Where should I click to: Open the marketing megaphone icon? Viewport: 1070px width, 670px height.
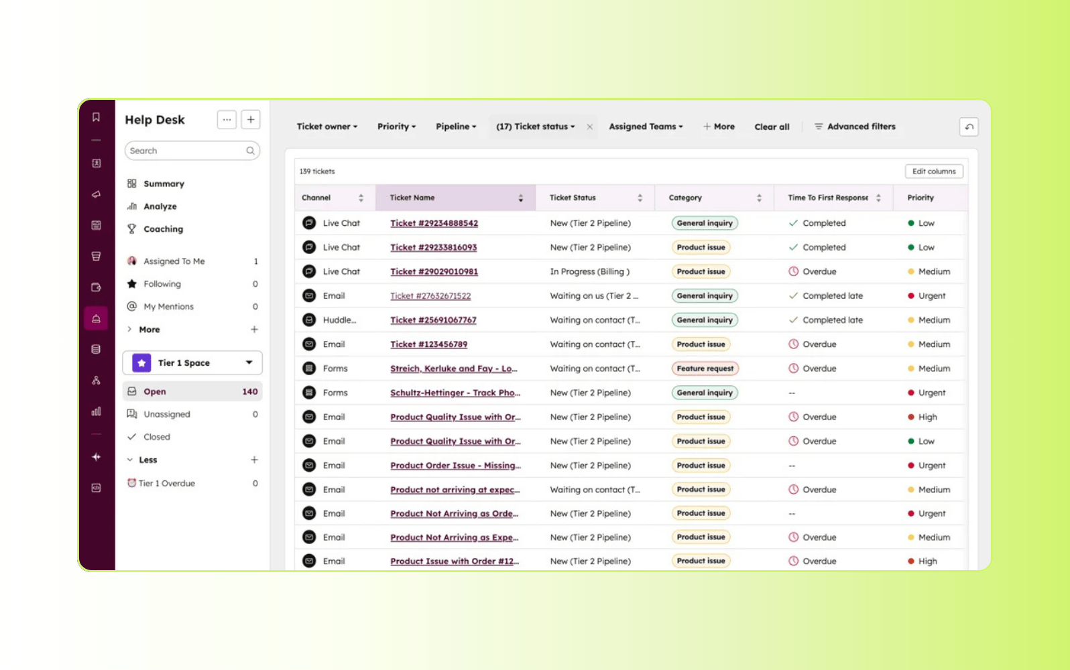(x=96, y=194)
